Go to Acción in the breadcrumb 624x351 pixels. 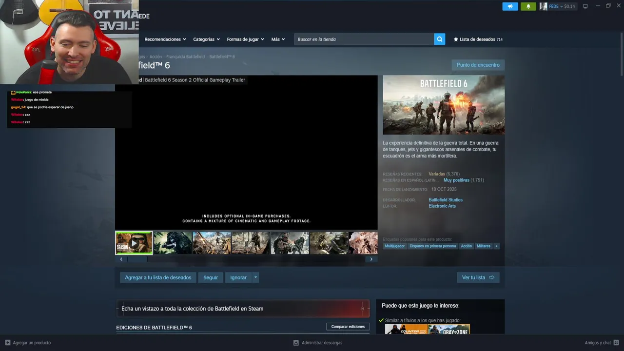pos(156,57)
